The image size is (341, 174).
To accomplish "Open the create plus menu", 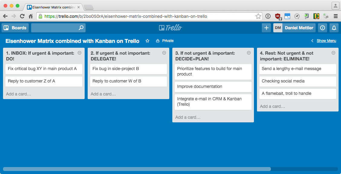I will point(266,28).
